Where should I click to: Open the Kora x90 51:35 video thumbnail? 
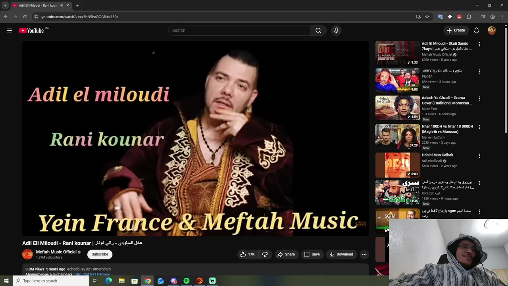point(397,192)
